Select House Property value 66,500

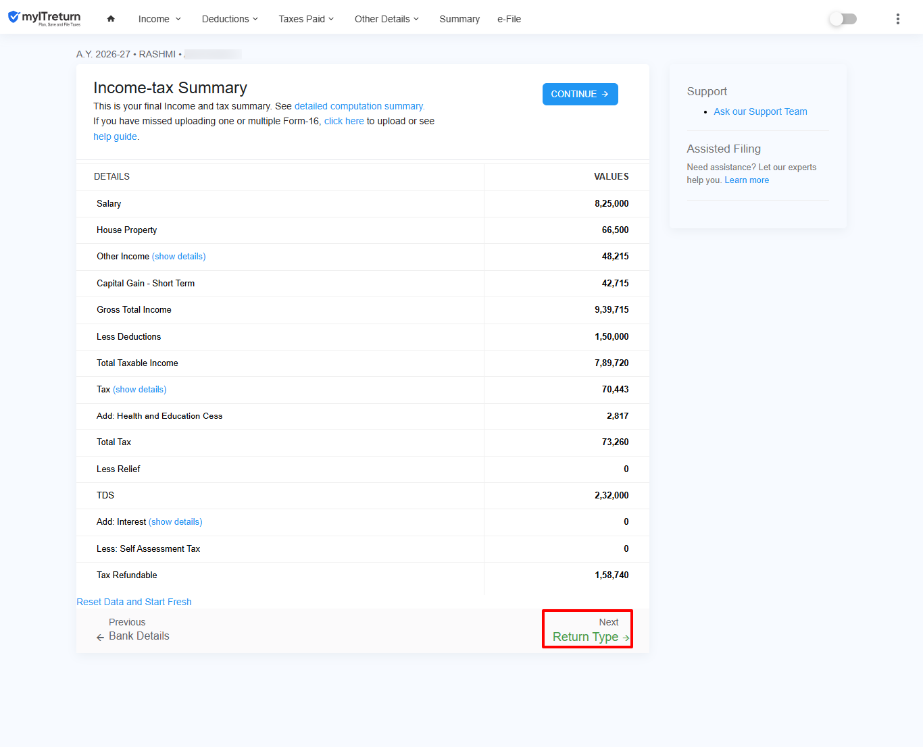[x=615, y=230]
